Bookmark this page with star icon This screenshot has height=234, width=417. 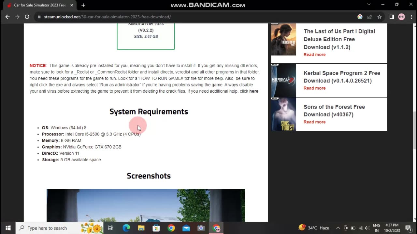click(x=380, y=17)
